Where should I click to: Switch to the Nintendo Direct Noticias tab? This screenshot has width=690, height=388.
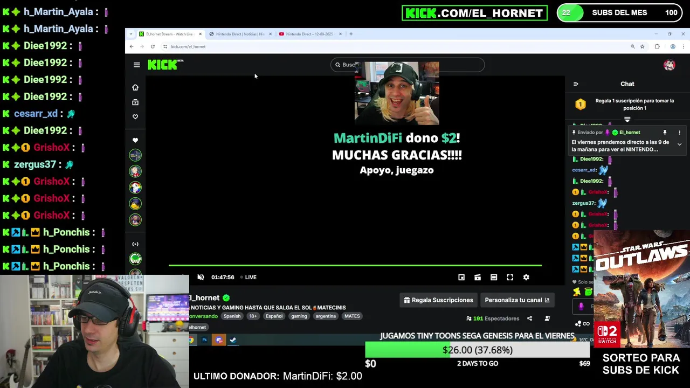(240, 34)
